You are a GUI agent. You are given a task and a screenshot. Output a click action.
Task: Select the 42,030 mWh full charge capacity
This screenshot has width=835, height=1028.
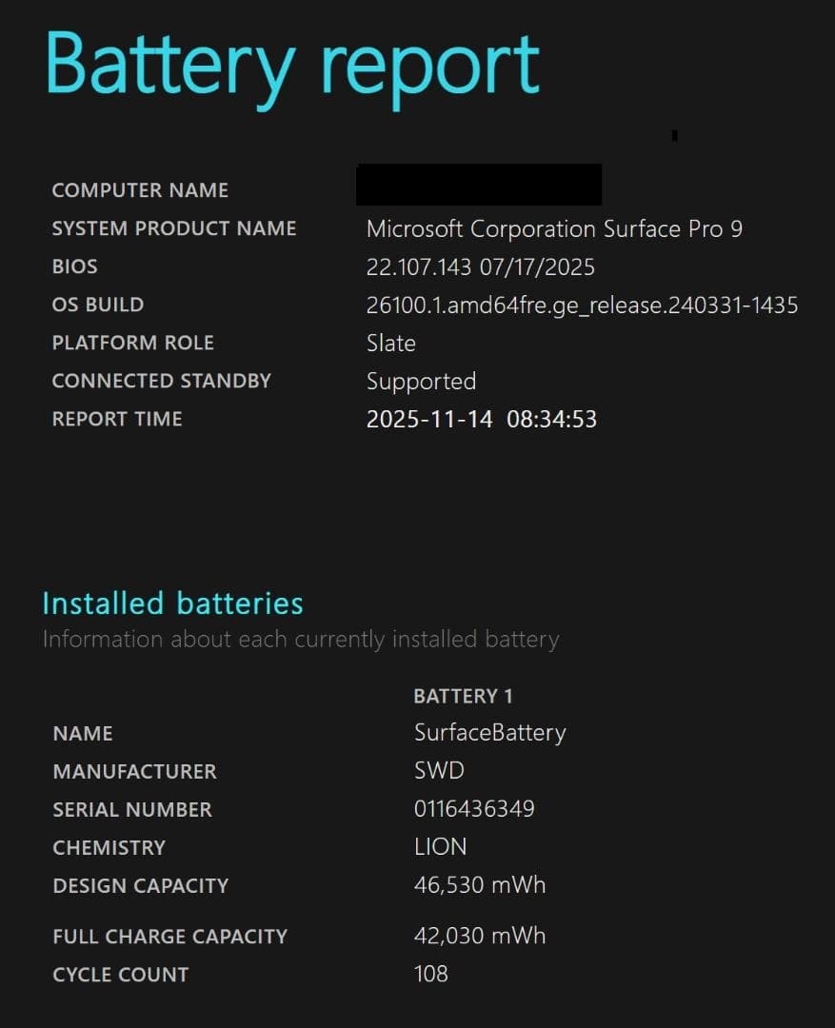pyautogui.click(x=480, y=936)
